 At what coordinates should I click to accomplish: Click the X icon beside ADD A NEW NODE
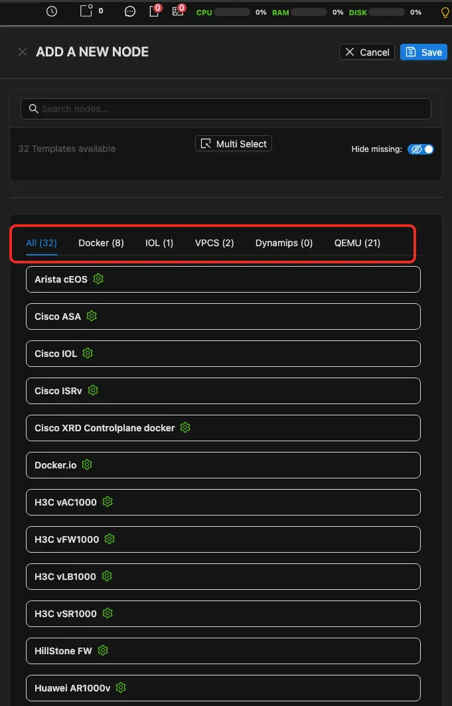coord(23,52)
